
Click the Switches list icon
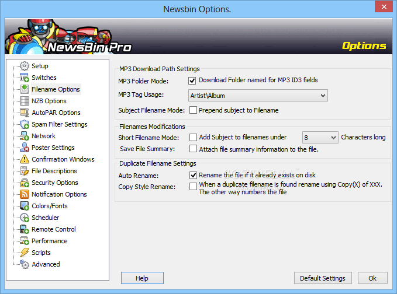point(25,78)
